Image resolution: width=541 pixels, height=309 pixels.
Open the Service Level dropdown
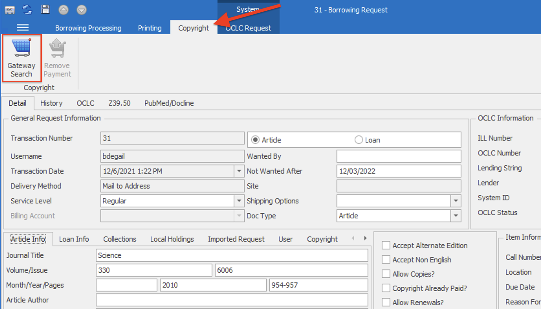pos(239,201)
